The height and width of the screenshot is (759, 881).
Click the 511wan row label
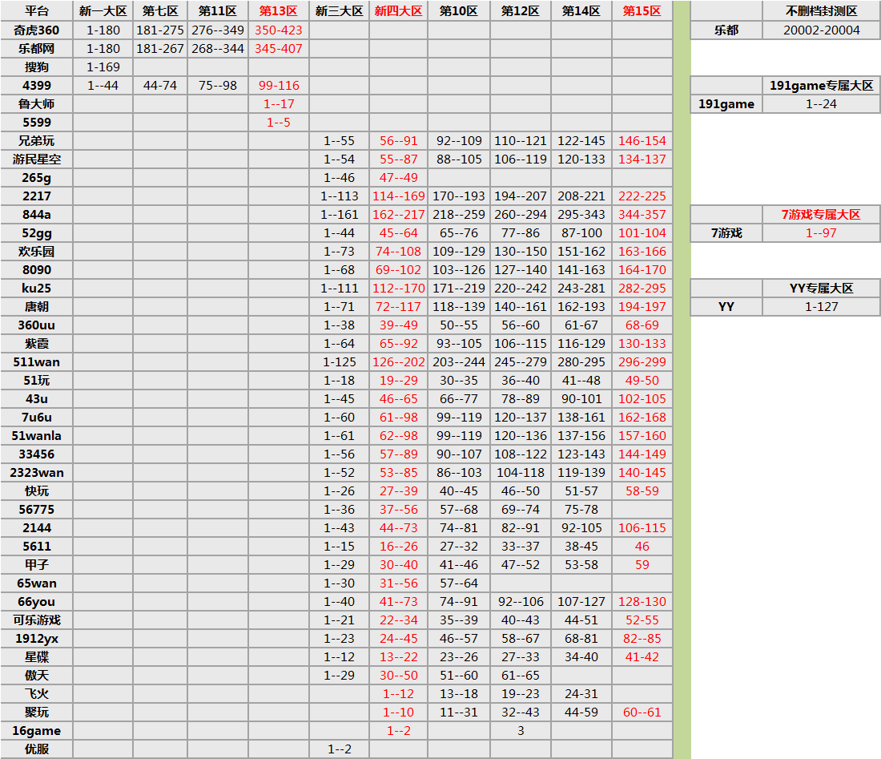click(x=37, y=362)
